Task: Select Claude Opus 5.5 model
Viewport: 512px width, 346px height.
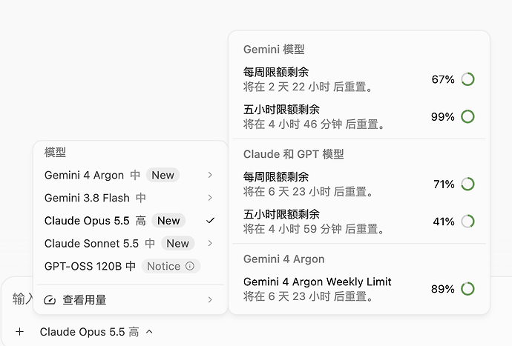Action: (x=131, y=221)
